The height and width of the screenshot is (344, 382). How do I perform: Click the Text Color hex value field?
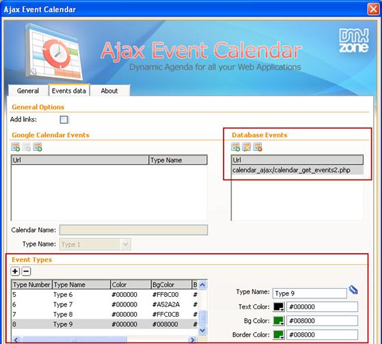[x=323, y=306]
